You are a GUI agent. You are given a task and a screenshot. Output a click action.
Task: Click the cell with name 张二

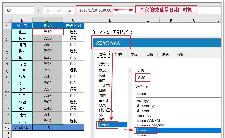coord(22,32)
